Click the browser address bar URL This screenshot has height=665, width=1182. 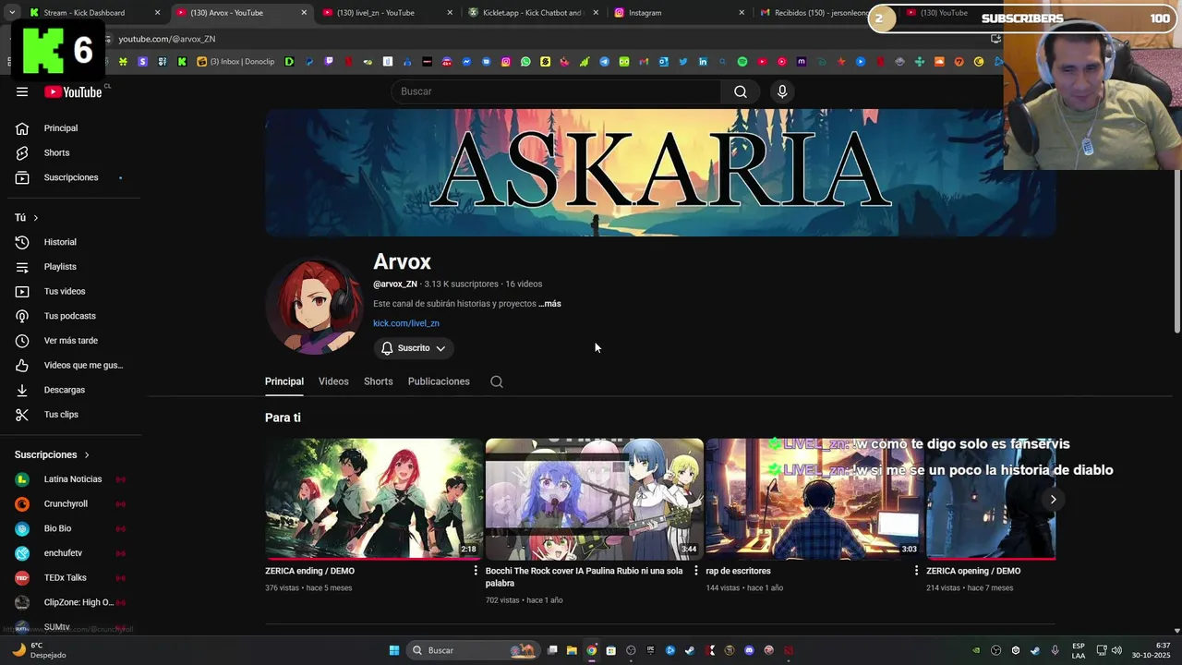[x=167, y=39]
